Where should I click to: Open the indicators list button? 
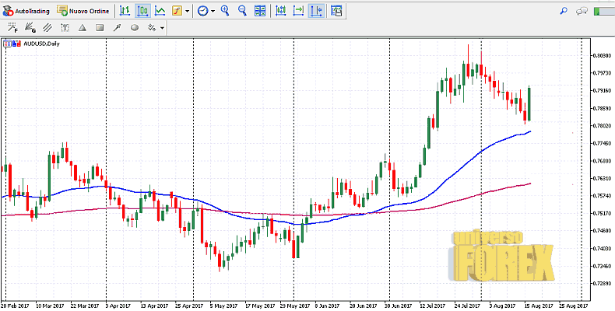(177, 11)
